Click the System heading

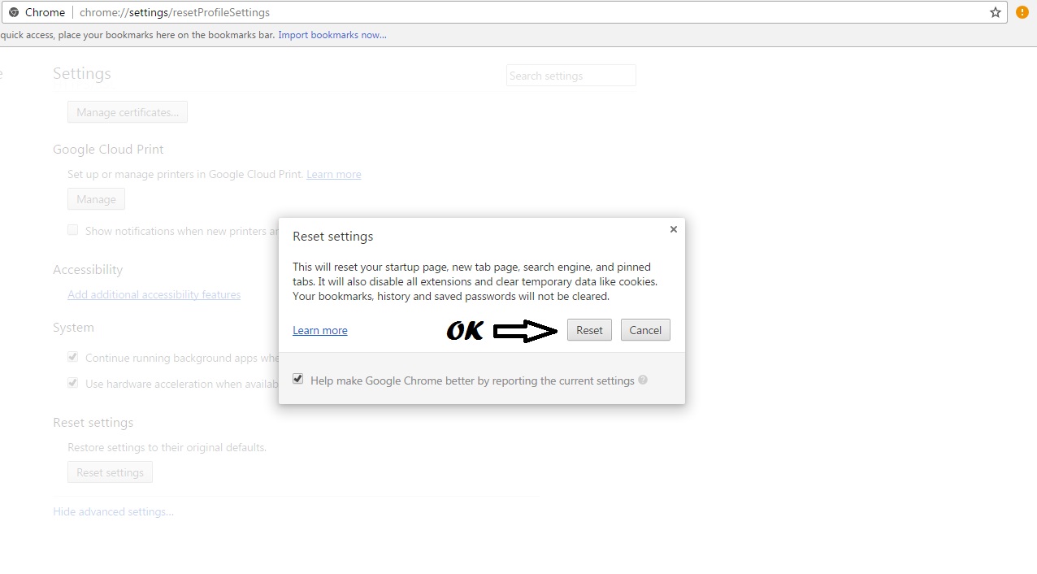point(73,328)
